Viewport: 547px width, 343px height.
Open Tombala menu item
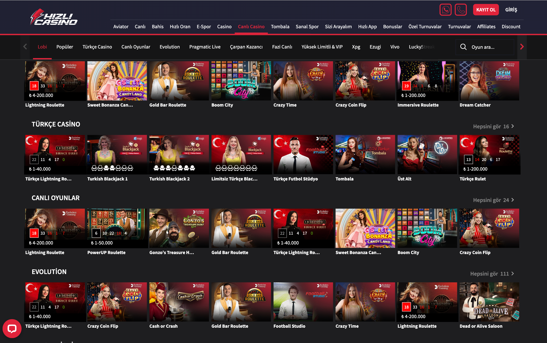280,27
